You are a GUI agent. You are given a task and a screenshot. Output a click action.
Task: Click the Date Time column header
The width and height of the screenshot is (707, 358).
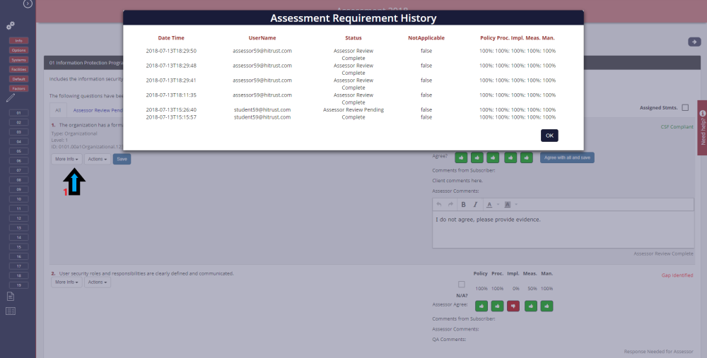click(x=171, y=38)
